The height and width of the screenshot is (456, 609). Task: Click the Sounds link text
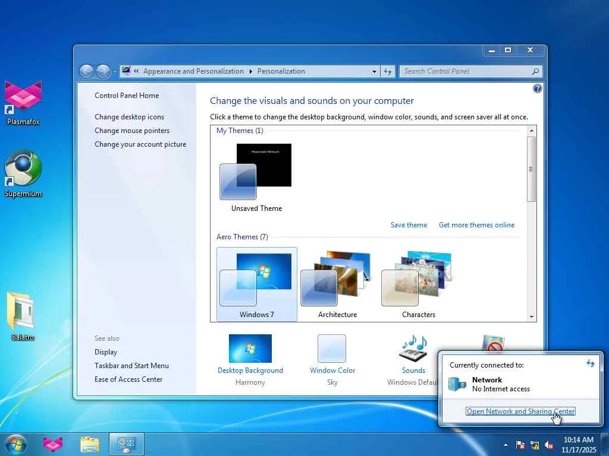(x=413, y=370)
